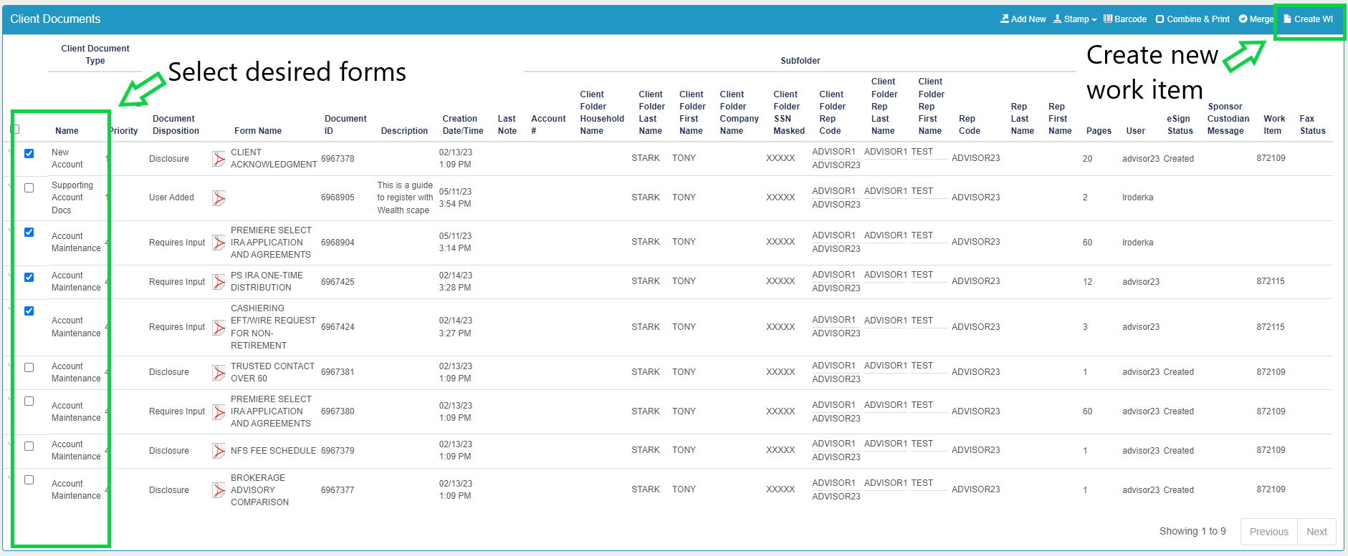Uncheck the New Account row checkbox
This screenshot has width=1348, height=556.
pyautogui.click(x=29, y=153)
